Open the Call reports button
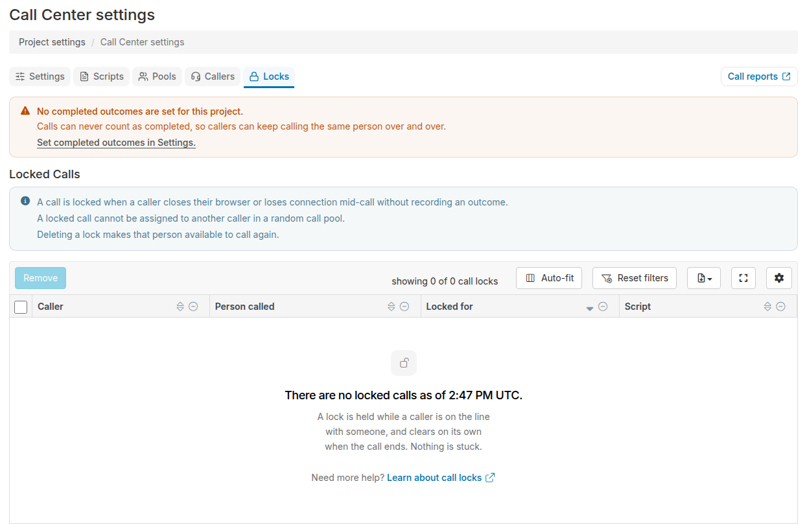Image resolution: width=807 pixels, height=525 pixels. [759, 76]
